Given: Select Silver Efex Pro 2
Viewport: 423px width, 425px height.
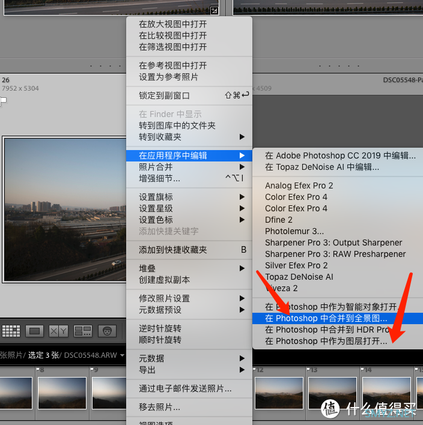Looking at the screenshot, I should click(x=338, y=265).
